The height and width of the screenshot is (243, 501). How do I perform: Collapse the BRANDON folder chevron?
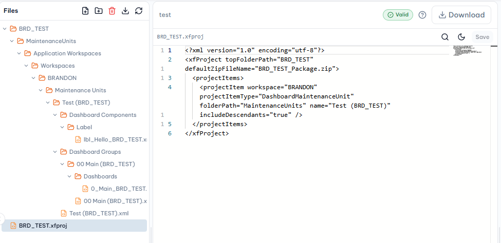pyautogui.click(x=33, y=78)
